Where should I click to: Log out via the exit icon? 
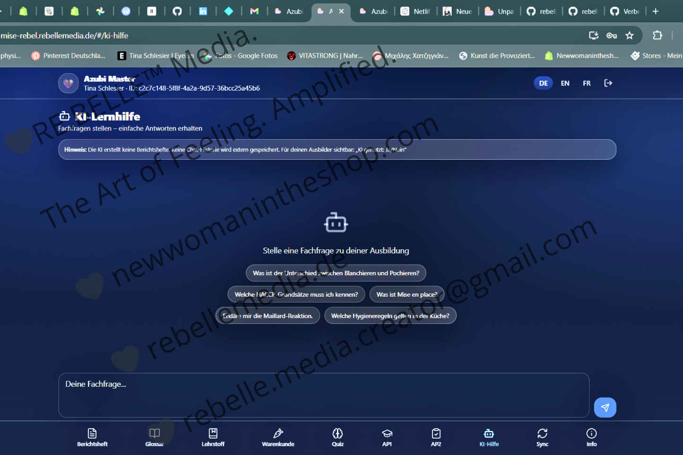point(608,83)
